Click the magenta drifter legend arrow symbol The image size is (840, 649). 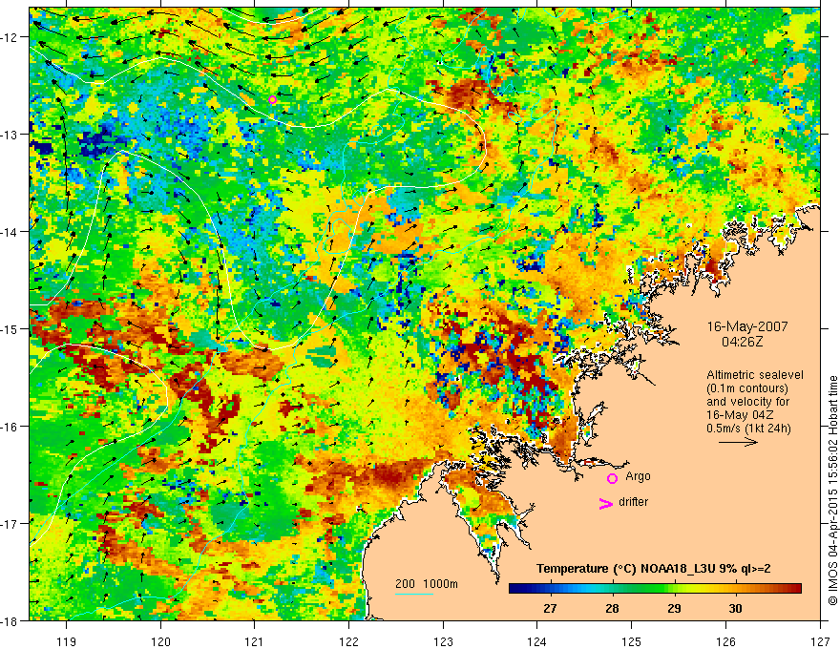[x=605, y=503]
